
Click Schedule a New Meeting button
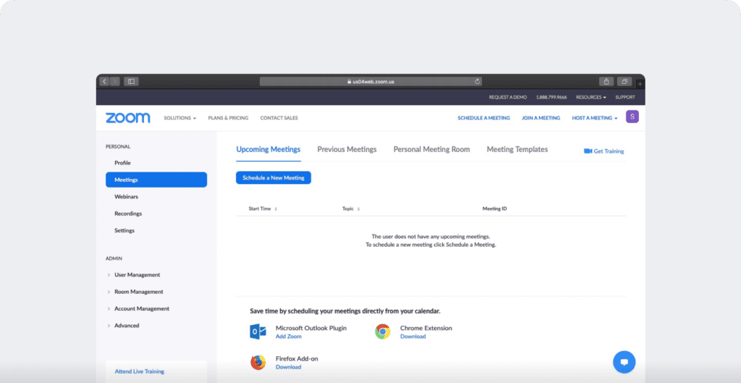pyautogui.click(x=273, y=178)
